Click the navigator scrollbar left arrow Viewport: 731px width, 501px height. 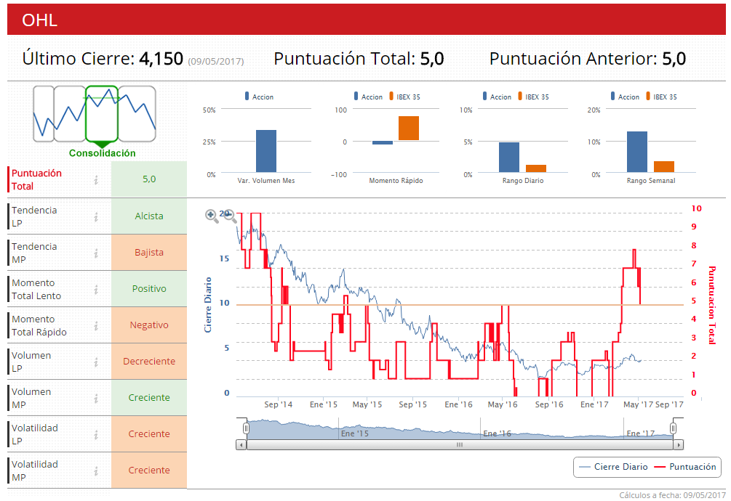point(241,444)
